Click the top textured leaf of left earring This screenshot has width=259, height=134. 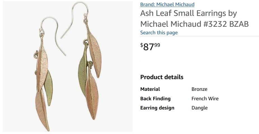[42, 66]
